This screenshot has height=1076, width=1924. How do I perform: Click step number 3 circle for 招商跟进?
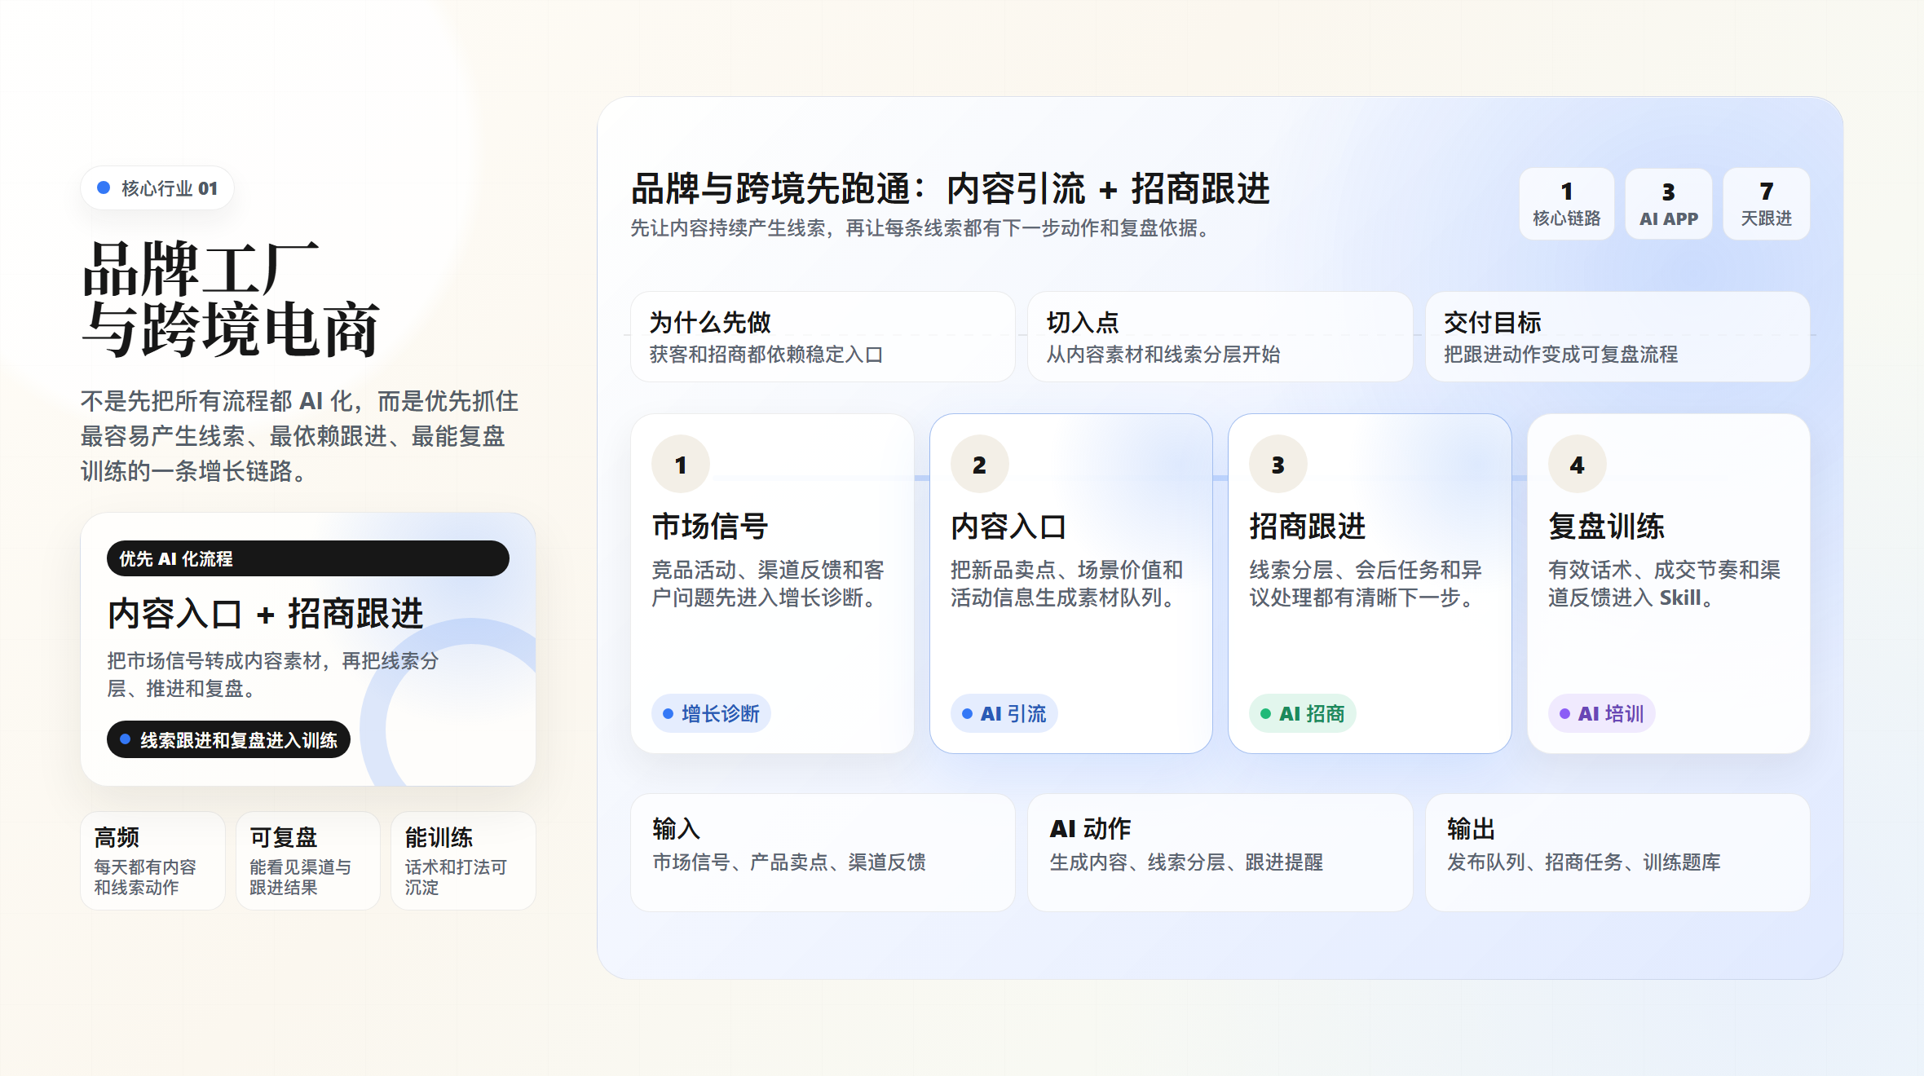click(1278, 465)
